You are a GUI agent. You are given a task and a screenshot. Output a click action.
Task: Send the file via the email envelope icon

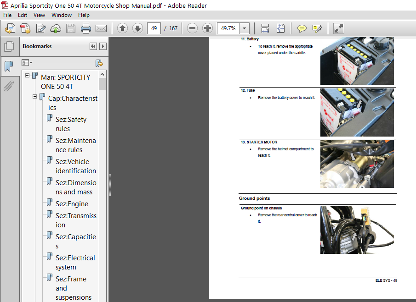pyautogui.click(x=101, y=28)
